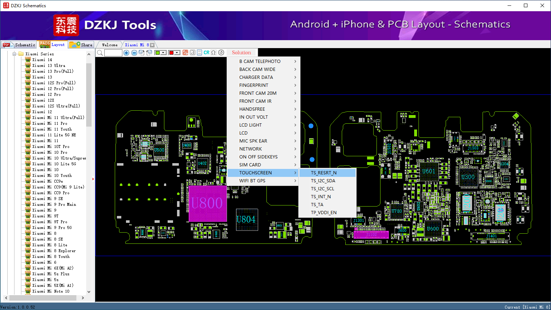This screenshot has width=551, height=310.
Task: Select TS_I2C_SCL signal entry
Action: (327, 189)
